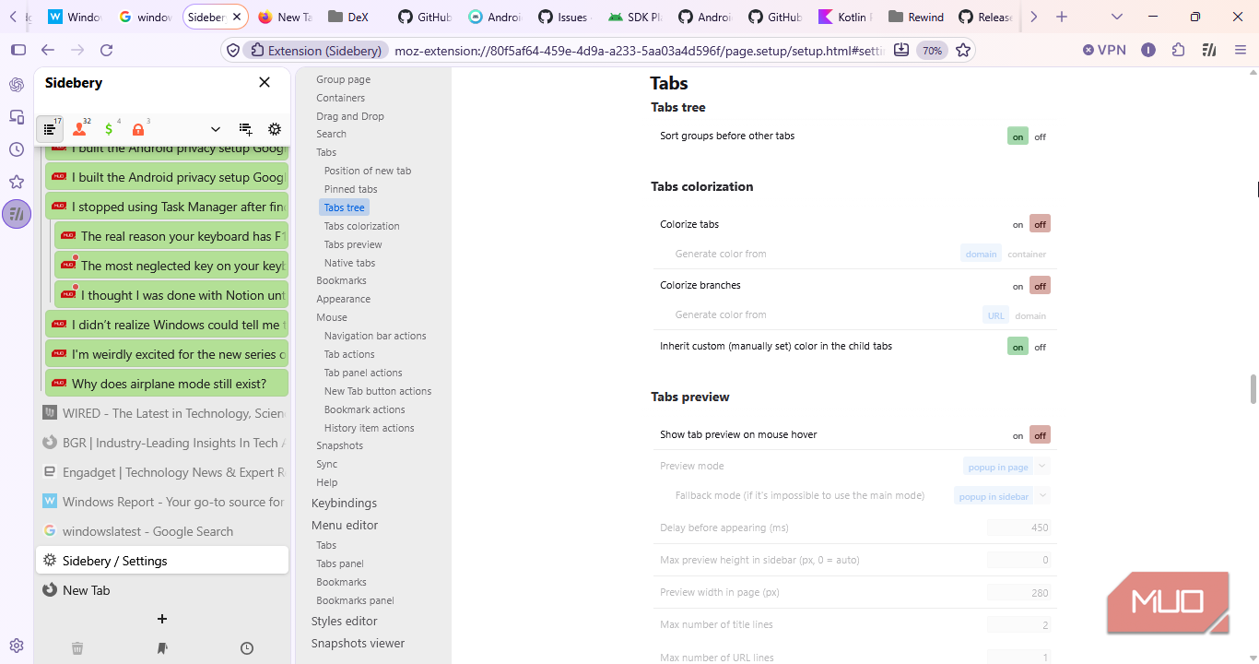Turn on Colorize tabs
This screenshot has height=664, width=1259.
coord(1018,224)
